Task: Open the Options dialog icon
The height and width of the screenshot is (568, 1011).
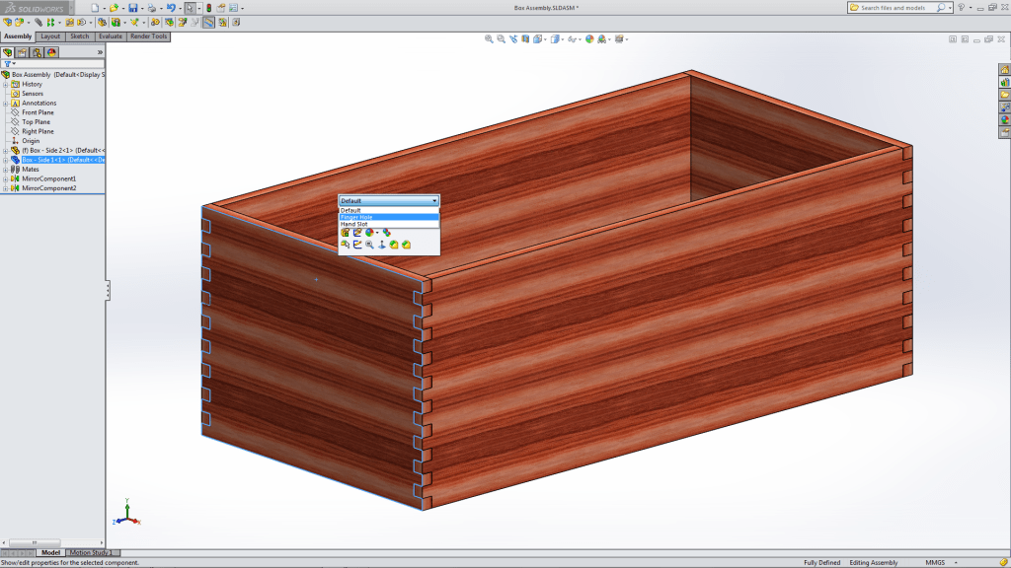Action: coord(233,8)
